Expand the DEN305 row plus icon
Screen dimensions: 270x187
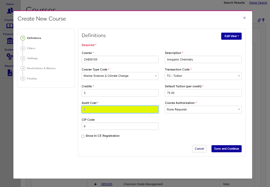tap(96, 184)
